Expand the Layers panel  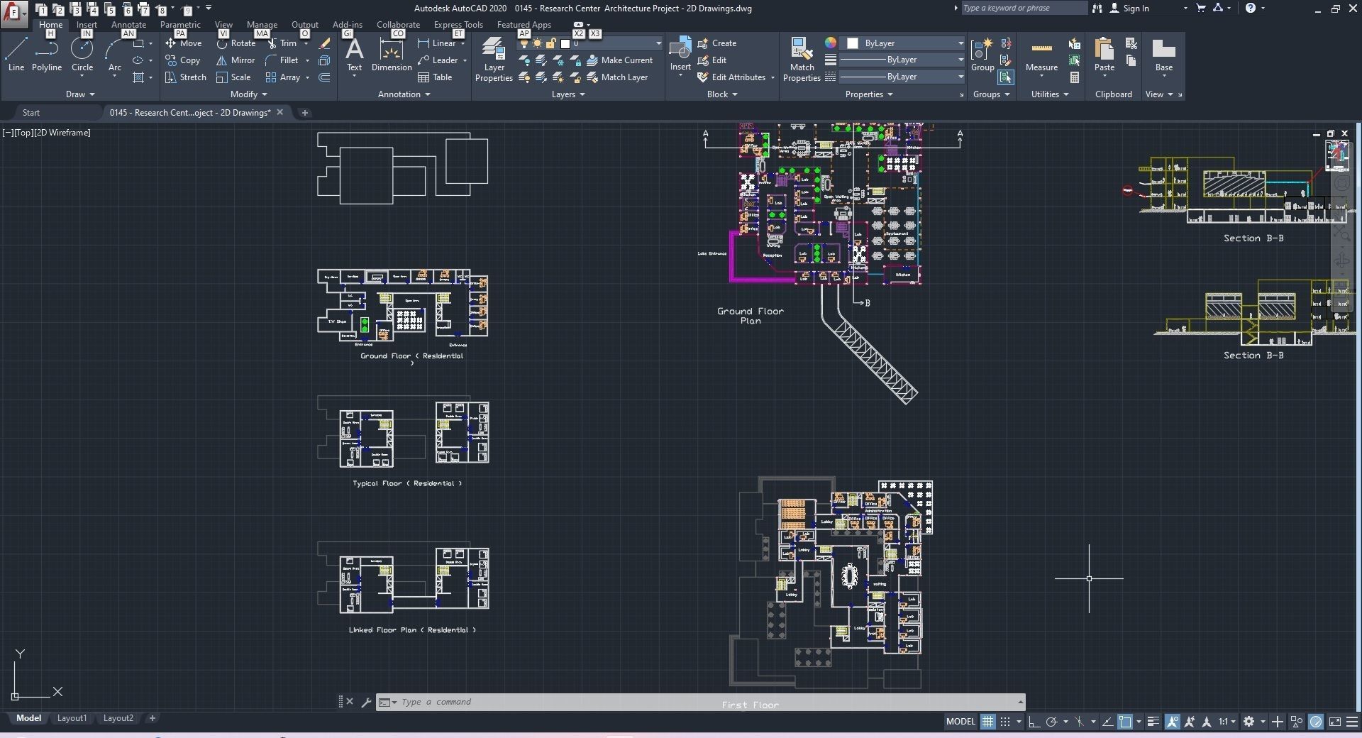tap(568, 94)
